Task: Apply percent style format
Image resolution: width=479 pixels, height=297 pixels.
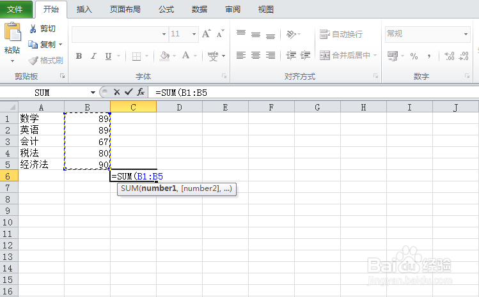Action: point(414,56)
